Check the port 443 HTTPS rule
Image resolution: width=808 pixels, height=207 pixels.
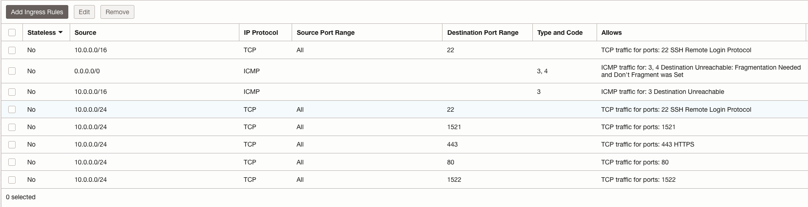(x=12, y=145)
